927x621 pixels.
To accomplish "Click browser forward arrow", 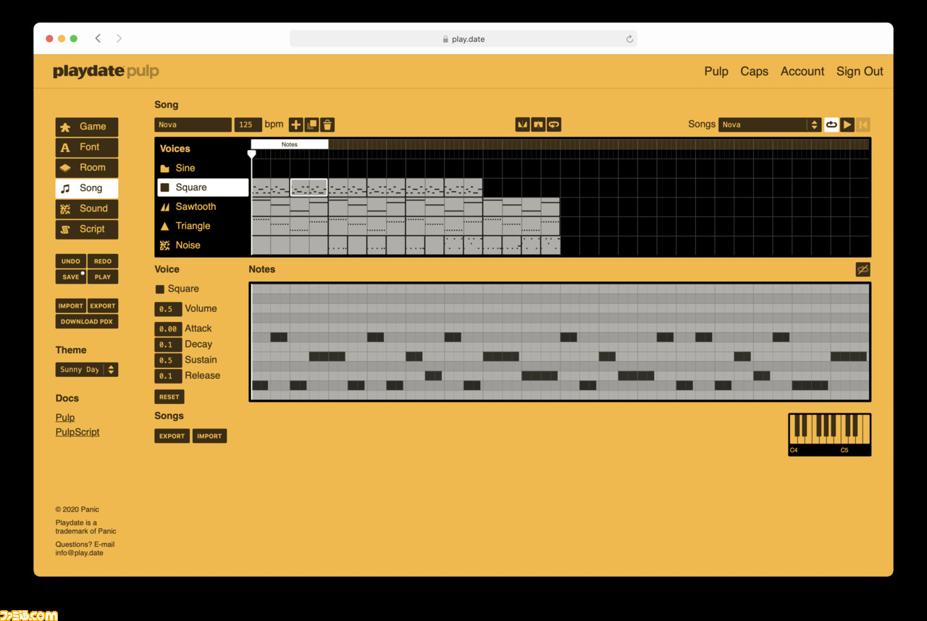I will pos(119,38).
